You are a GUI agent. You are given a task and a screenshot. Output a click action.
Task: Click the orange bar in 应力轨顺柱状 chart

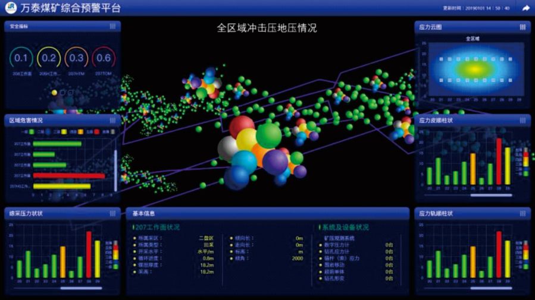coord(473,262)
